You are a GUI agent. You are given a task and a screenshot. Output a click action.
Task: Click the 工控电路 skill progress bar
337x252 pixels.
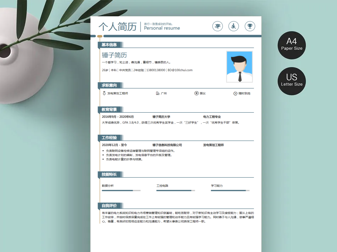click(176, 190)
